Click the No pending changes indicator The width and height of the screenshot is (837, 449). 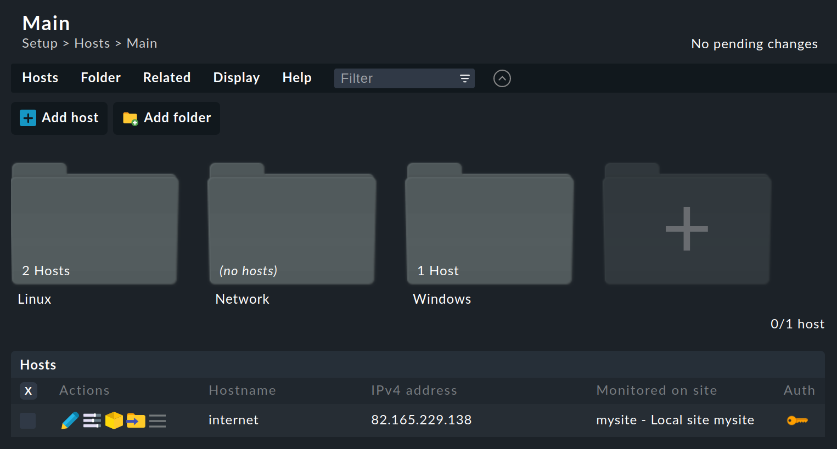[x=754, y=44]
